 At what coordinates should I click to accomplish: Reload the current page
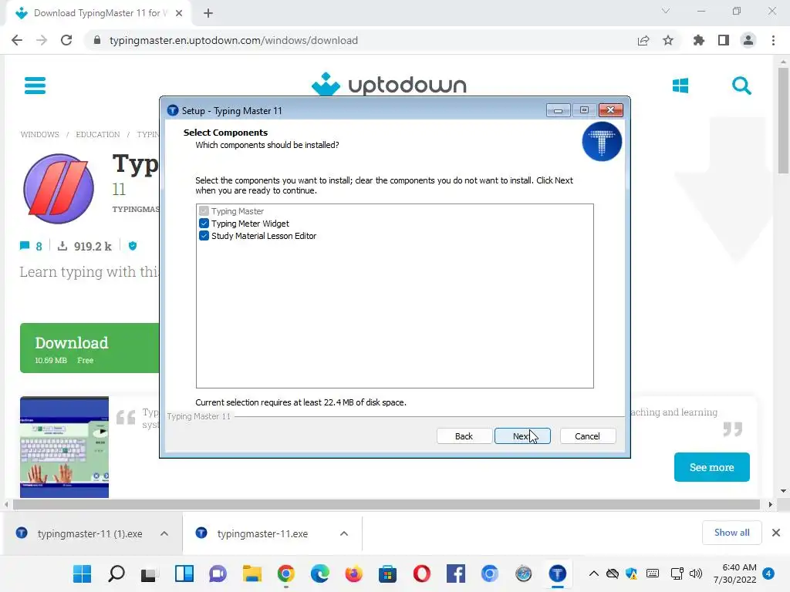click(66, 40)
